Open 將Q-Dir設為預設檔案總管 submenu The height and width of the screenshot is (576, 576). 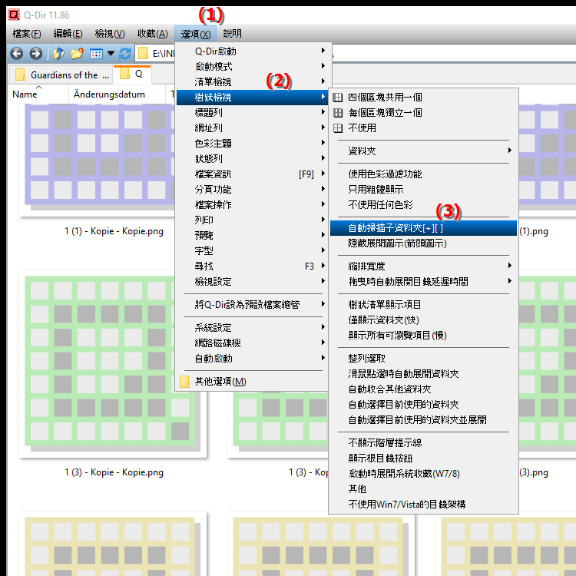(x=252, y=305)
